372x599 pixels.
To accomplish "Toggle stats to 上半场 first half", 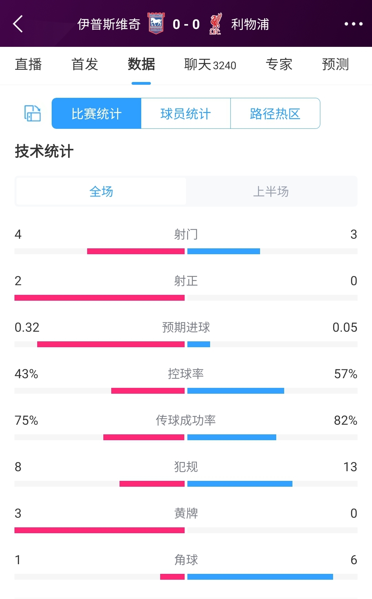I will tap(271, 191).
